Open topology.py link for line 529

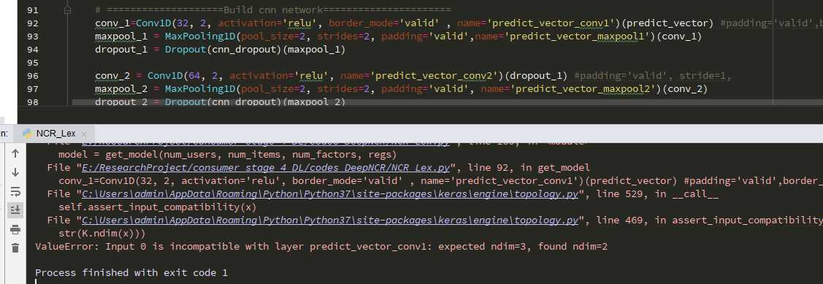(x=328, y=194)
